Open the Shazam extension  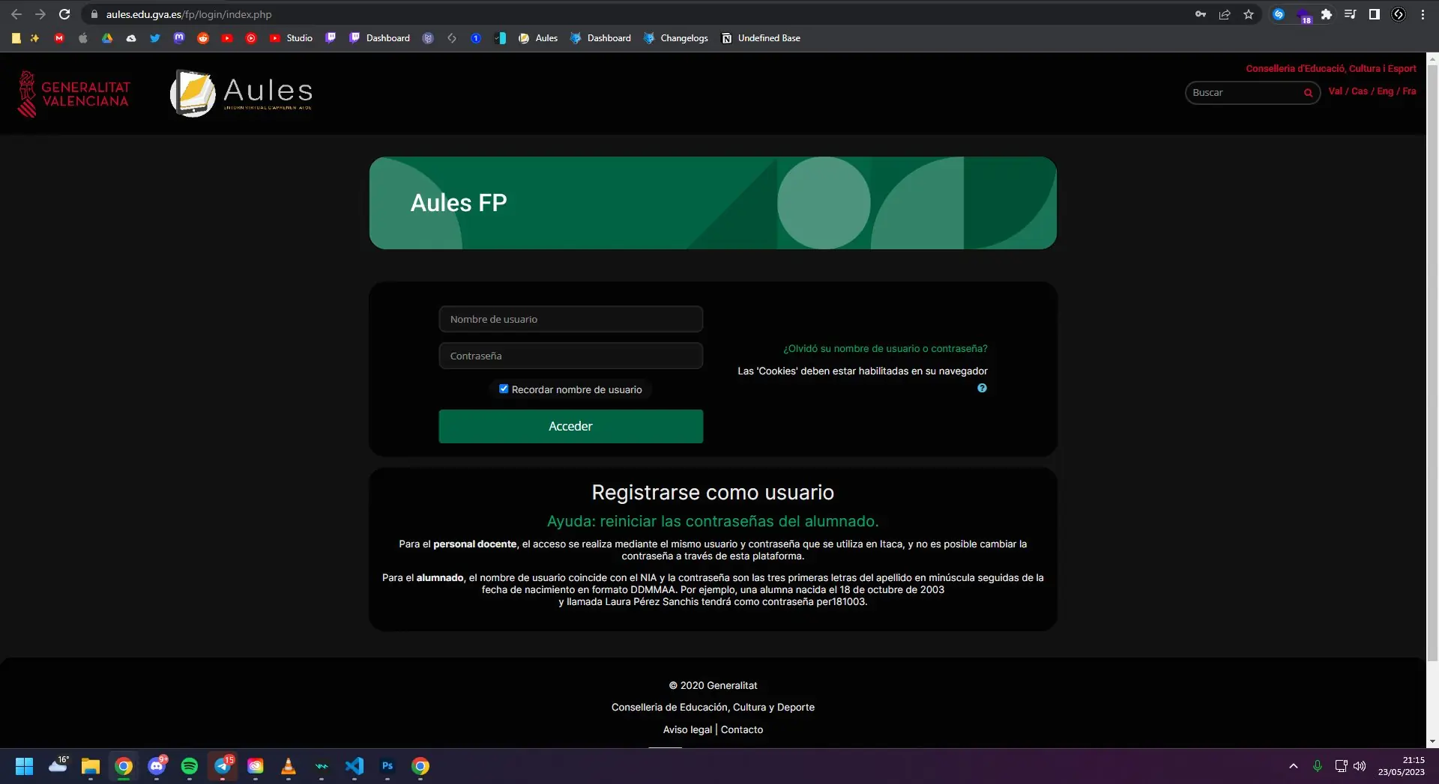point(1279,14)
